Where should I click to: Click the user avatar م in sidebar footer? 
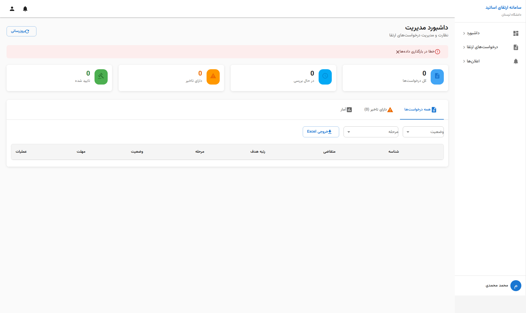click(x=516, y=286)
